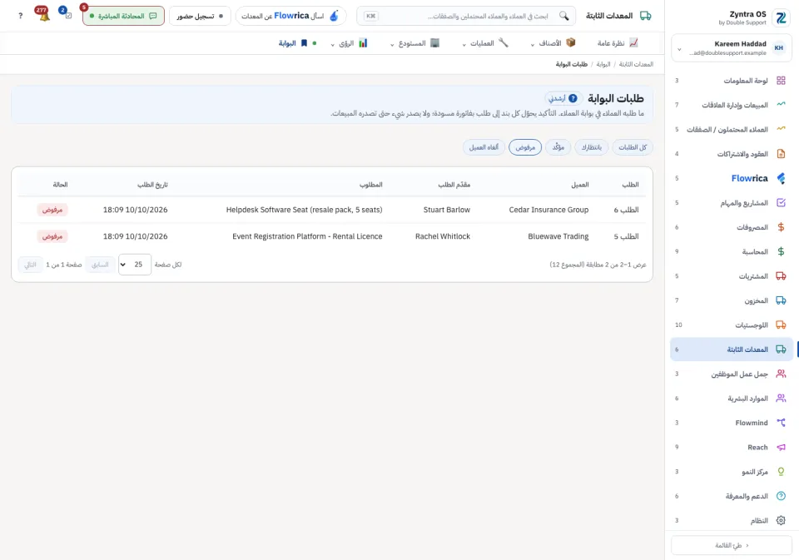Click Helpdesk Software Seat item cell
The image size is (799, 560).
pyautogui.click(x=305, y=210)
